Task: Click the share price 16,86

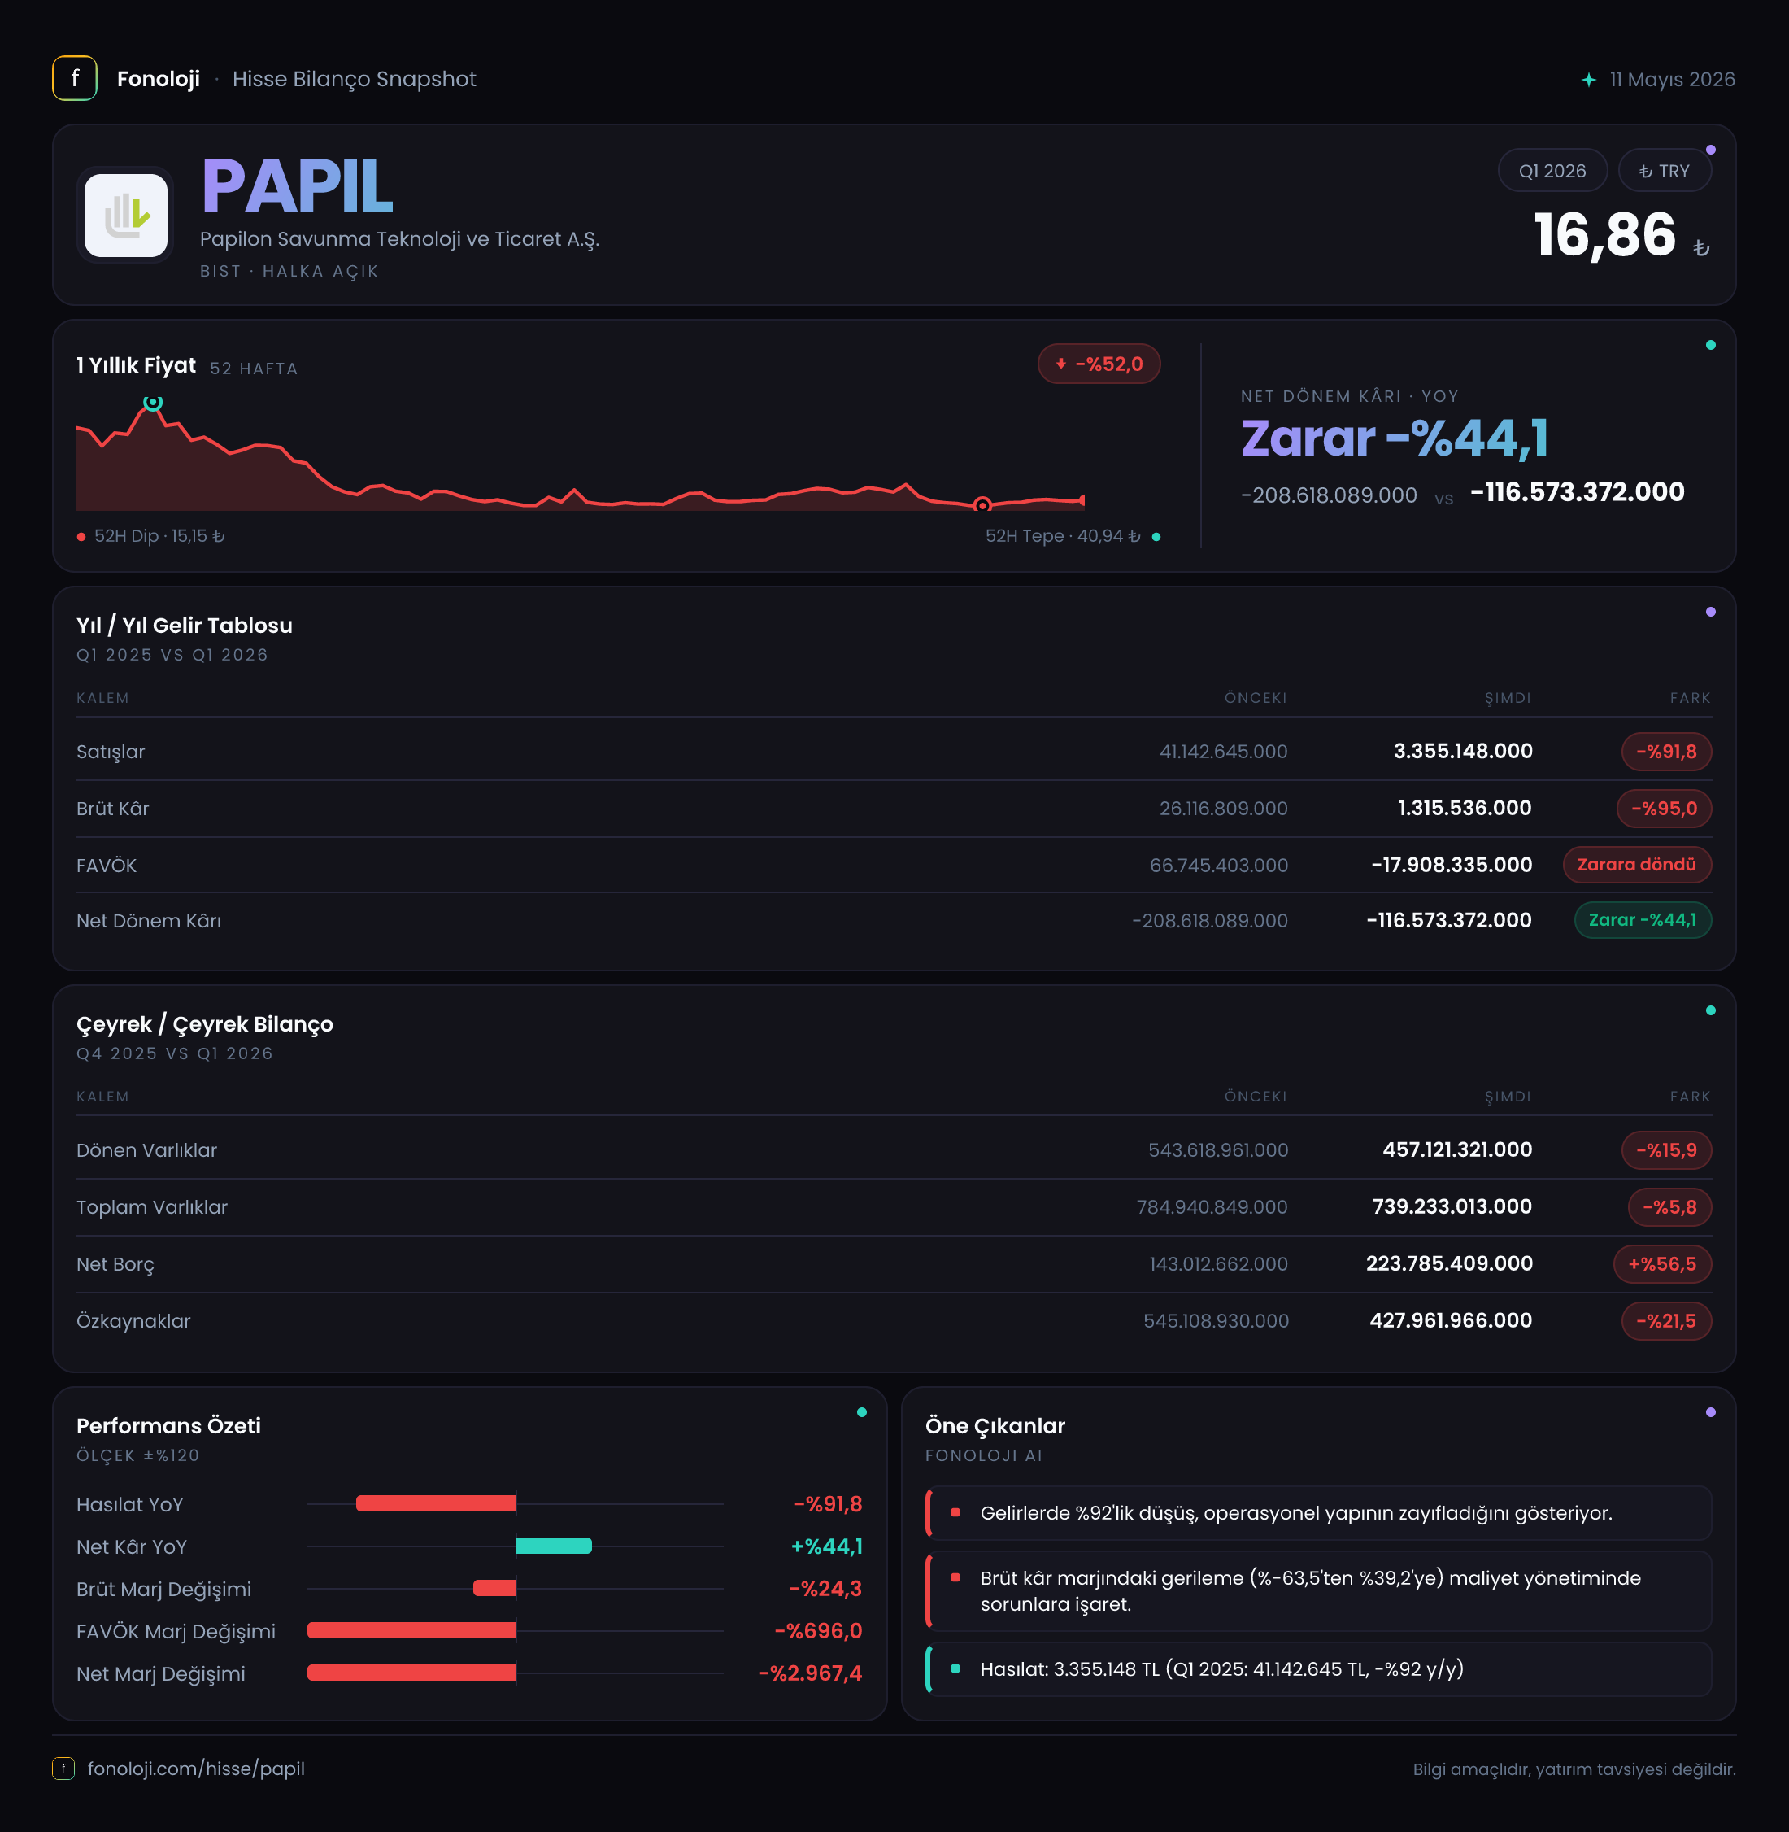Action: pos(1605,235)
